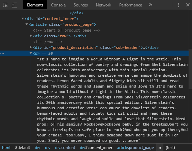Select the '/row' comment line
This screenshot has width=192, height=151.
(x=48, y=42)
